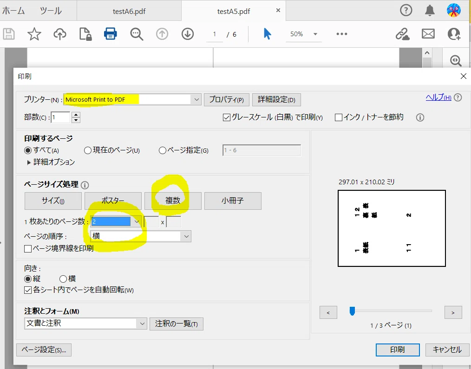The width and height of the screenshot is (471, 369).
Task: Switch to ホーム tab
Action: pyautogui.click(x=13, y=11)
